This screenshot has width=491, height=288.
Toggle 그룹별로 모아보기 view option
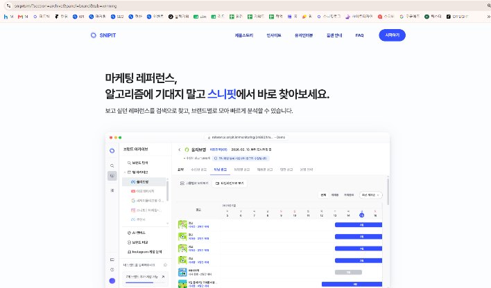click(x=194, y=183)
